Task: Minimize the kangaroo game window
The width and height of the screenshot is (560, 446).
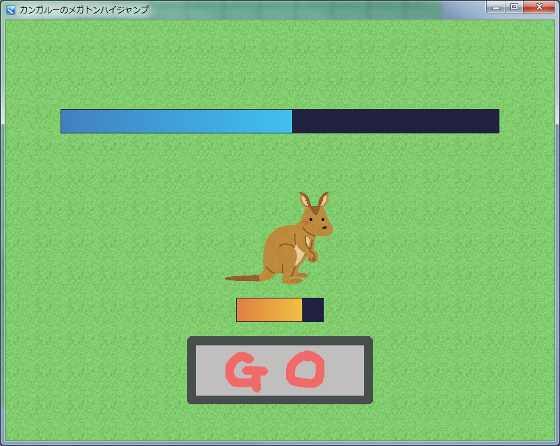Action: pos(496,7)
